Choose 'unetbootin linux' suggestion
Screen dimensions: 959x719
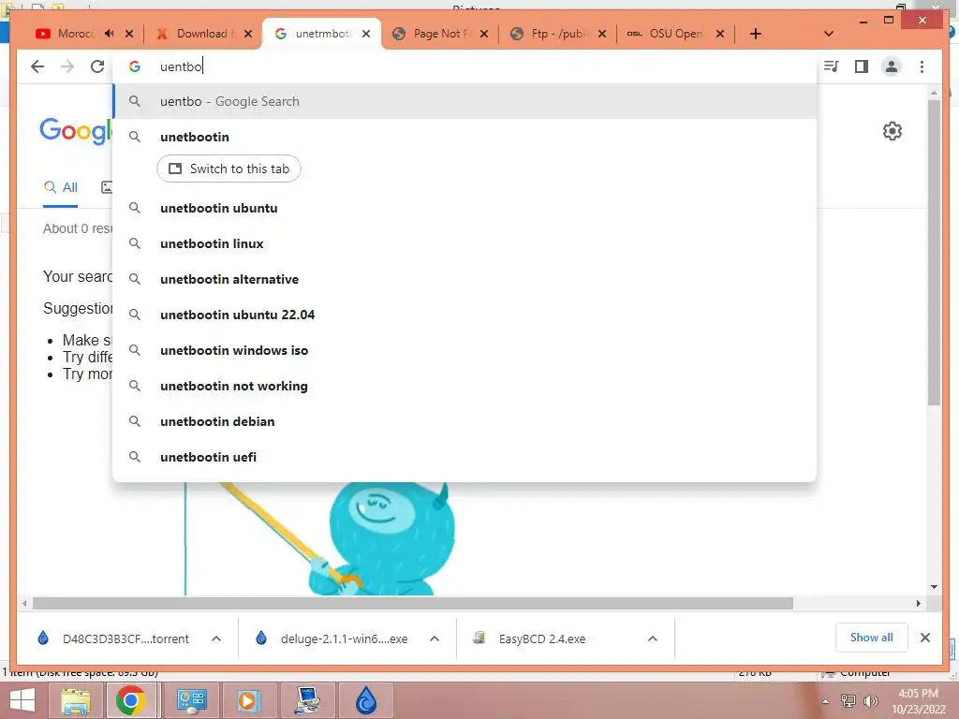(x=465, y=243)
